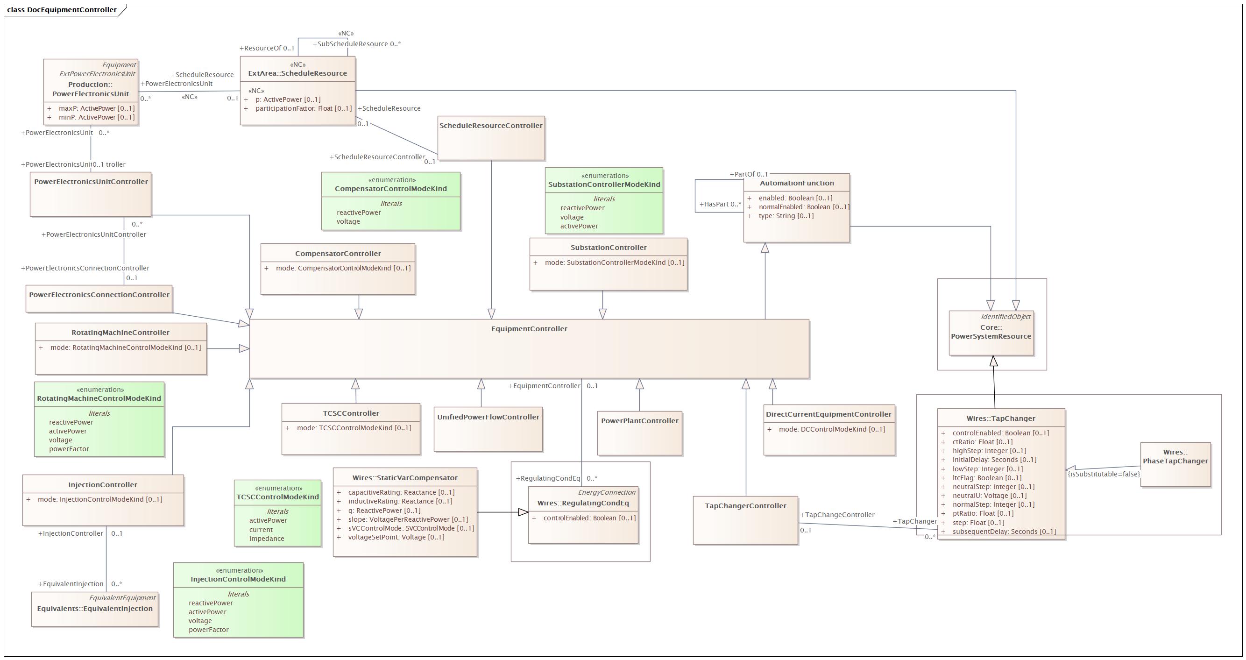Click the DocEquipmentController diagram tab label
The image size is (1246, 660).
(61, 9)
